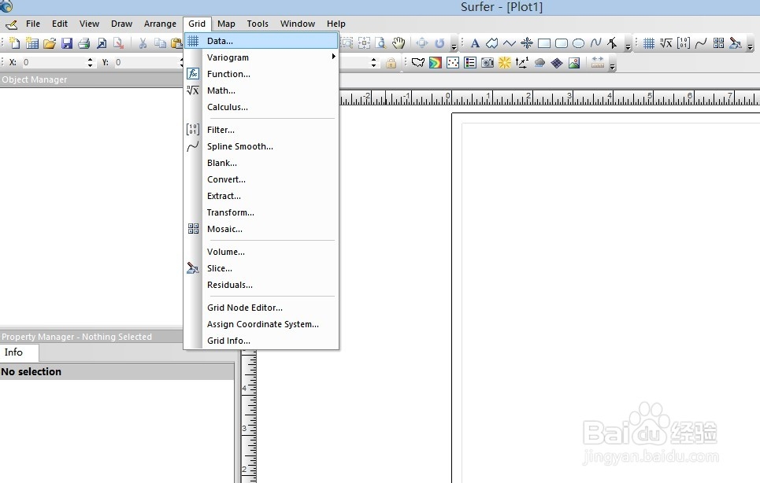Click the width spinner next to the padlock
Viewport: 760px width, 483px height.
(x=373, y=62)
